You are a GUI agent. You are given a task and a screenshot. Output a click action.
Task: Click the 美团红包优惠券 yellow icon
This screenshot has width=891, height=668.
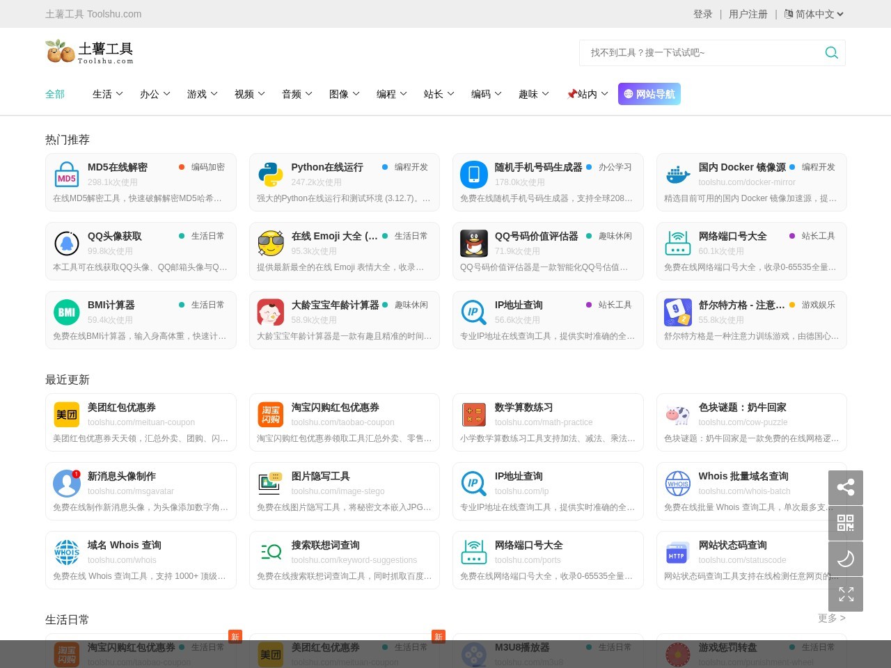(67, 415)
